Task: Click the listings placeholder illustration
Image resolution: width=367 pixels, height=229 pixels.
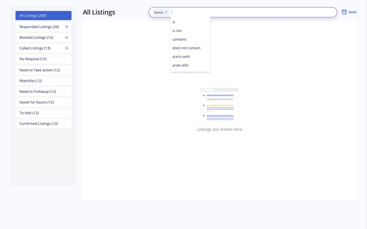Action: point(219,104)
